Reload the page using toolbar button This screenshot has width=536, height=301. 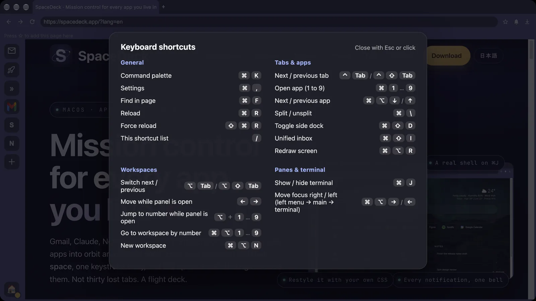coord(32,22)
